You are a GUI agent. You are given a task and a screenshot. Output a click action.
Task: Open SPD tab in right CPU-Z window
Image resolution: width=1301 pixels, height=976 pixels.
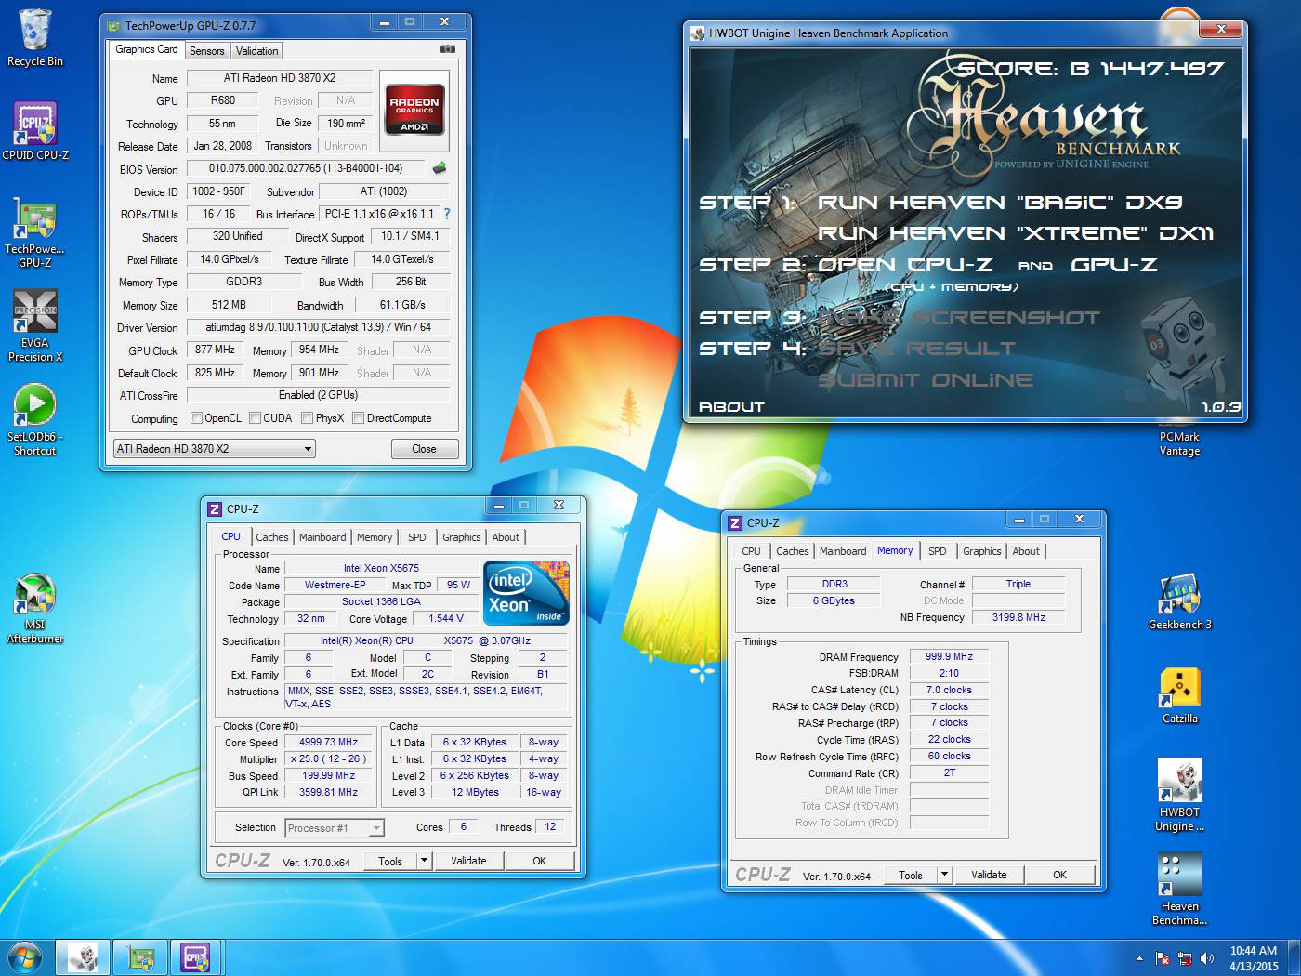pyautogui.click(x=938, y=551)
